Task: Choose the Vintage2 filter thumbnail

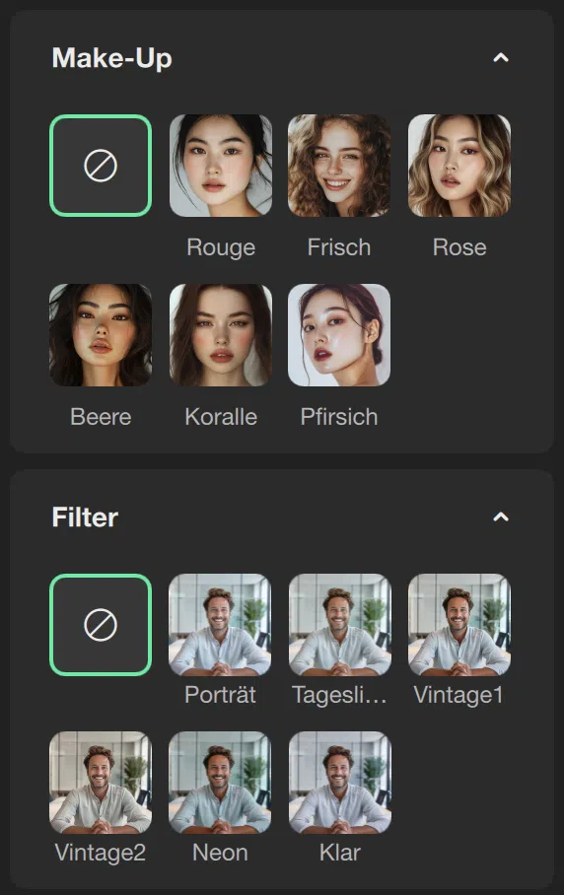Action: pyautogui.click(x=101, y=783)
